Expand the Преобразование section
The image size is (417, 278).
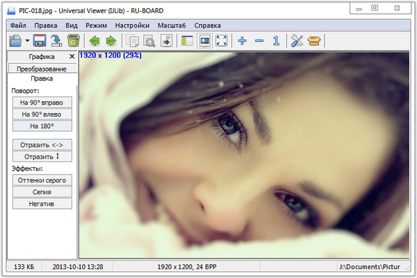click(42, 69)
